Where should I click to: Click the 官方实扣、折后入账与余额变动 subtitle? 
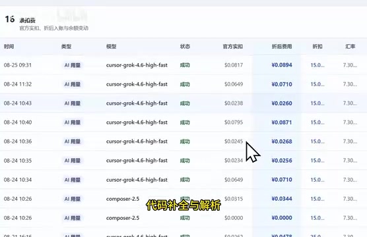[x=53, y=28]
